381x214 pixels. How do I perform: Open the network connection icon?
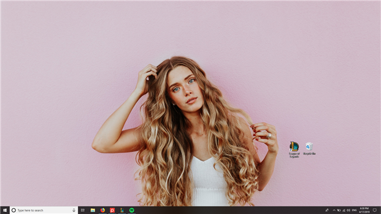(343, 210)
